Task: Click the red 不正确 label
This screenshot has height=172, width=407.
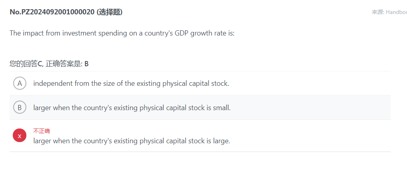Action: [41, 131]
